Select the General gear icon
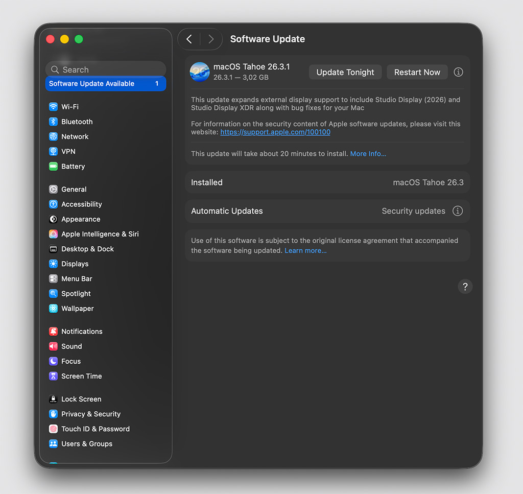This screenshot has height=494, width=523. [53, 189]
